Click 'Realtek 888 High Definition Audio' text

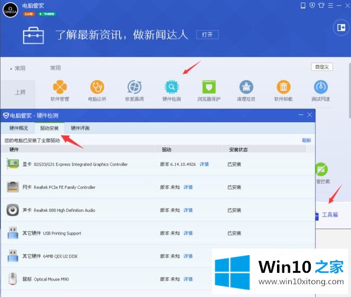(x=65, y=210)
